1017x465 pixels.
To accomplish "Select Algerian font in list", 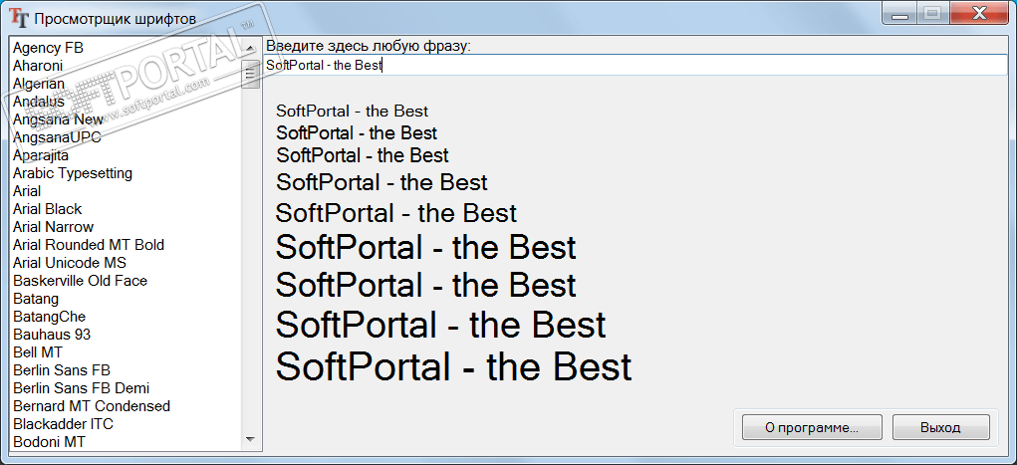I will (39, 84).
